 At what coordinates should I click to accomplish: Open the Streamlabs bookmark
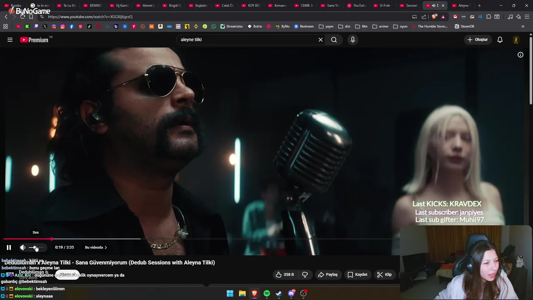(x=232, y=26)
